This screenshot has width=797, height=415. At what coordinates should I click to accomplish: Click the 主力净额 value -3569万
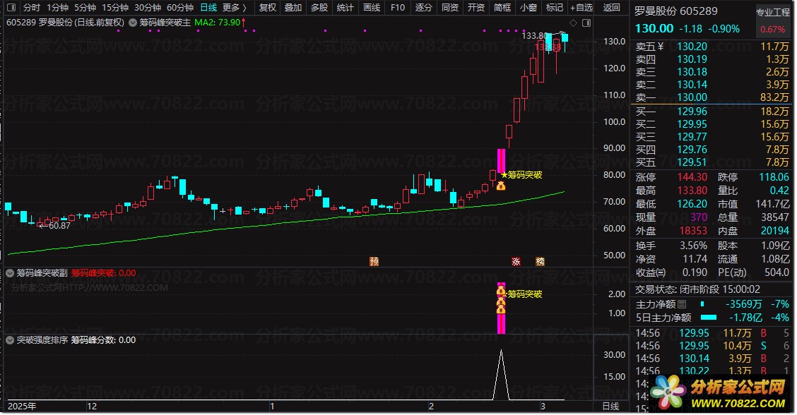(x=743, y=303)
